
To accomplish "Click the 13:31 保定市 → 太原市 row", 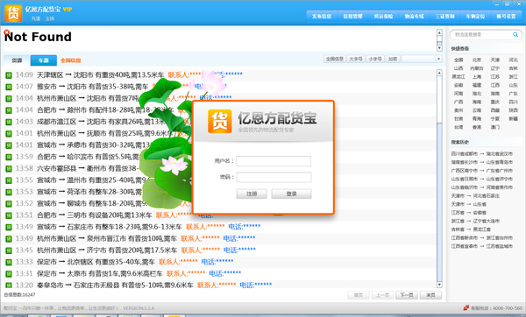I will 220,274.
